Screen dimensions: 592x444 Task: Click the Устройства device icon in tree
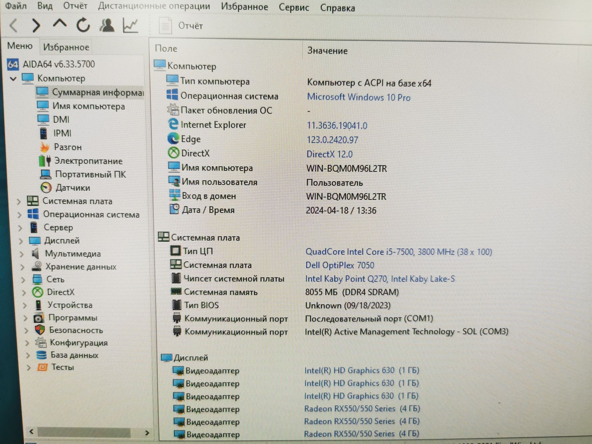[x=39, y=305]
